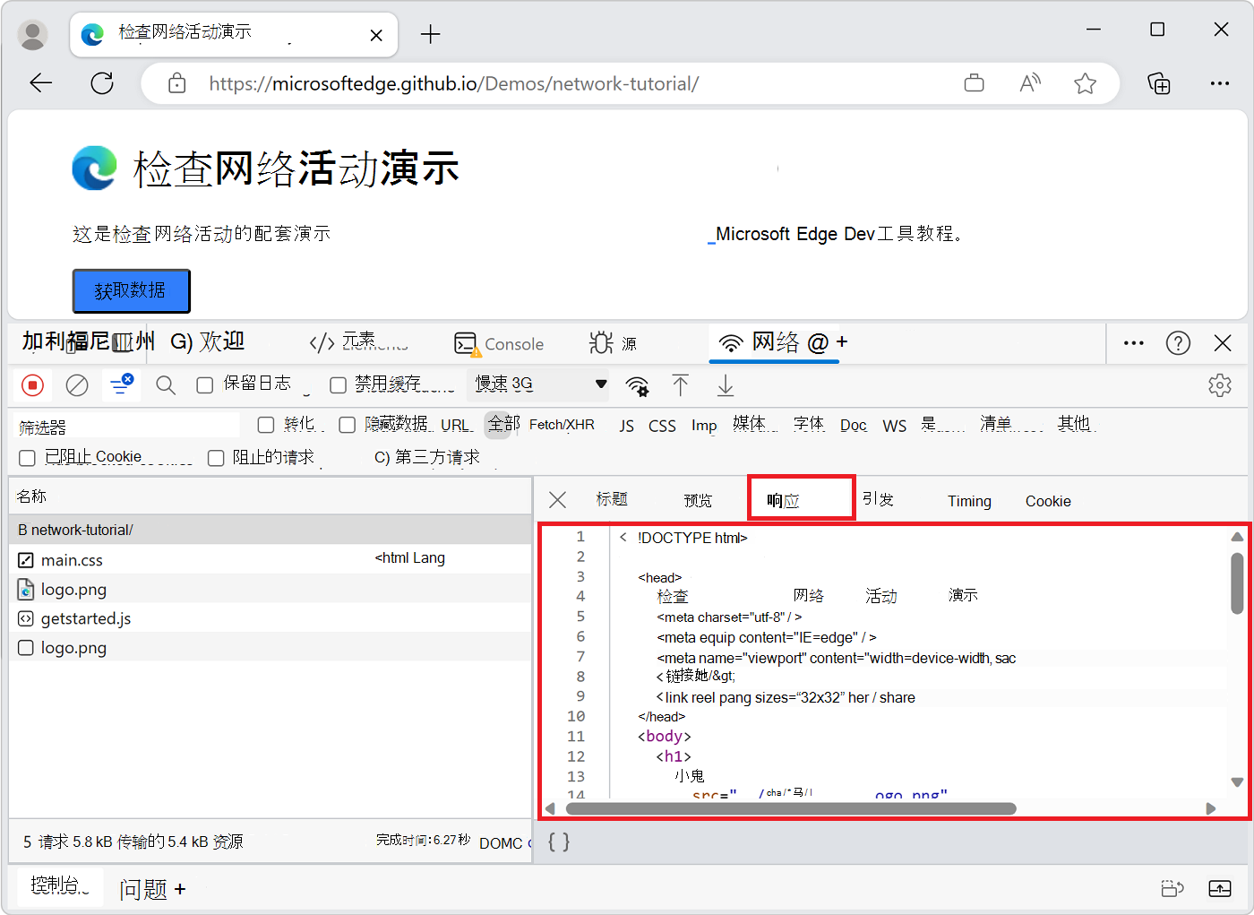Open the 预览 request detail tab

(x=698, y=500)
